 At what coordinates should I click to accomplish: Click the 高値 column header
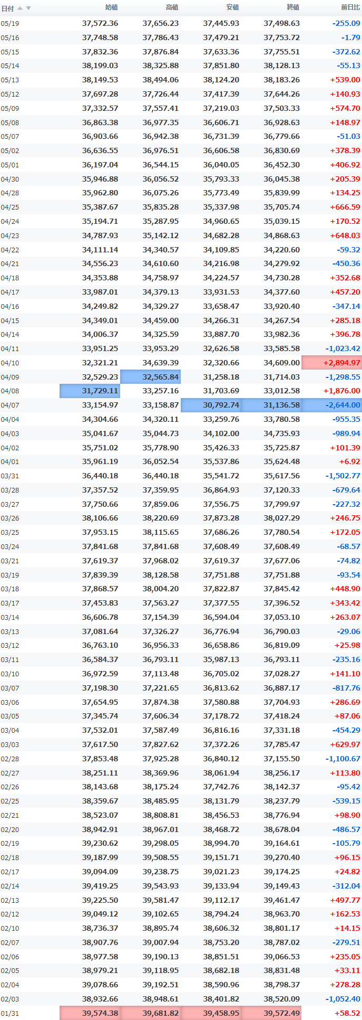point(172,7)
